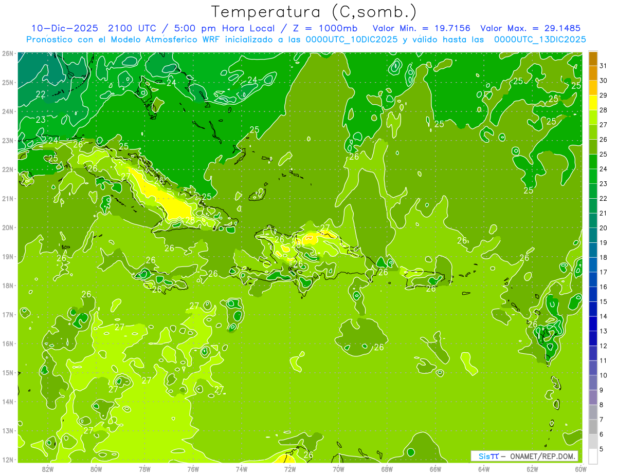Screen dimensions: 617x476
Task: Click the 28 isotherm label over eastern Cuba
Action: point(190,221)
